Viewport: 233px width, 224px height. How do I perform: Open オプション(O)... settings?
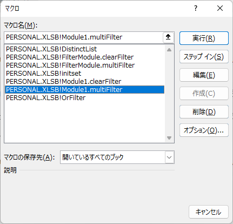pyautogui.click(x=204, y=130)
